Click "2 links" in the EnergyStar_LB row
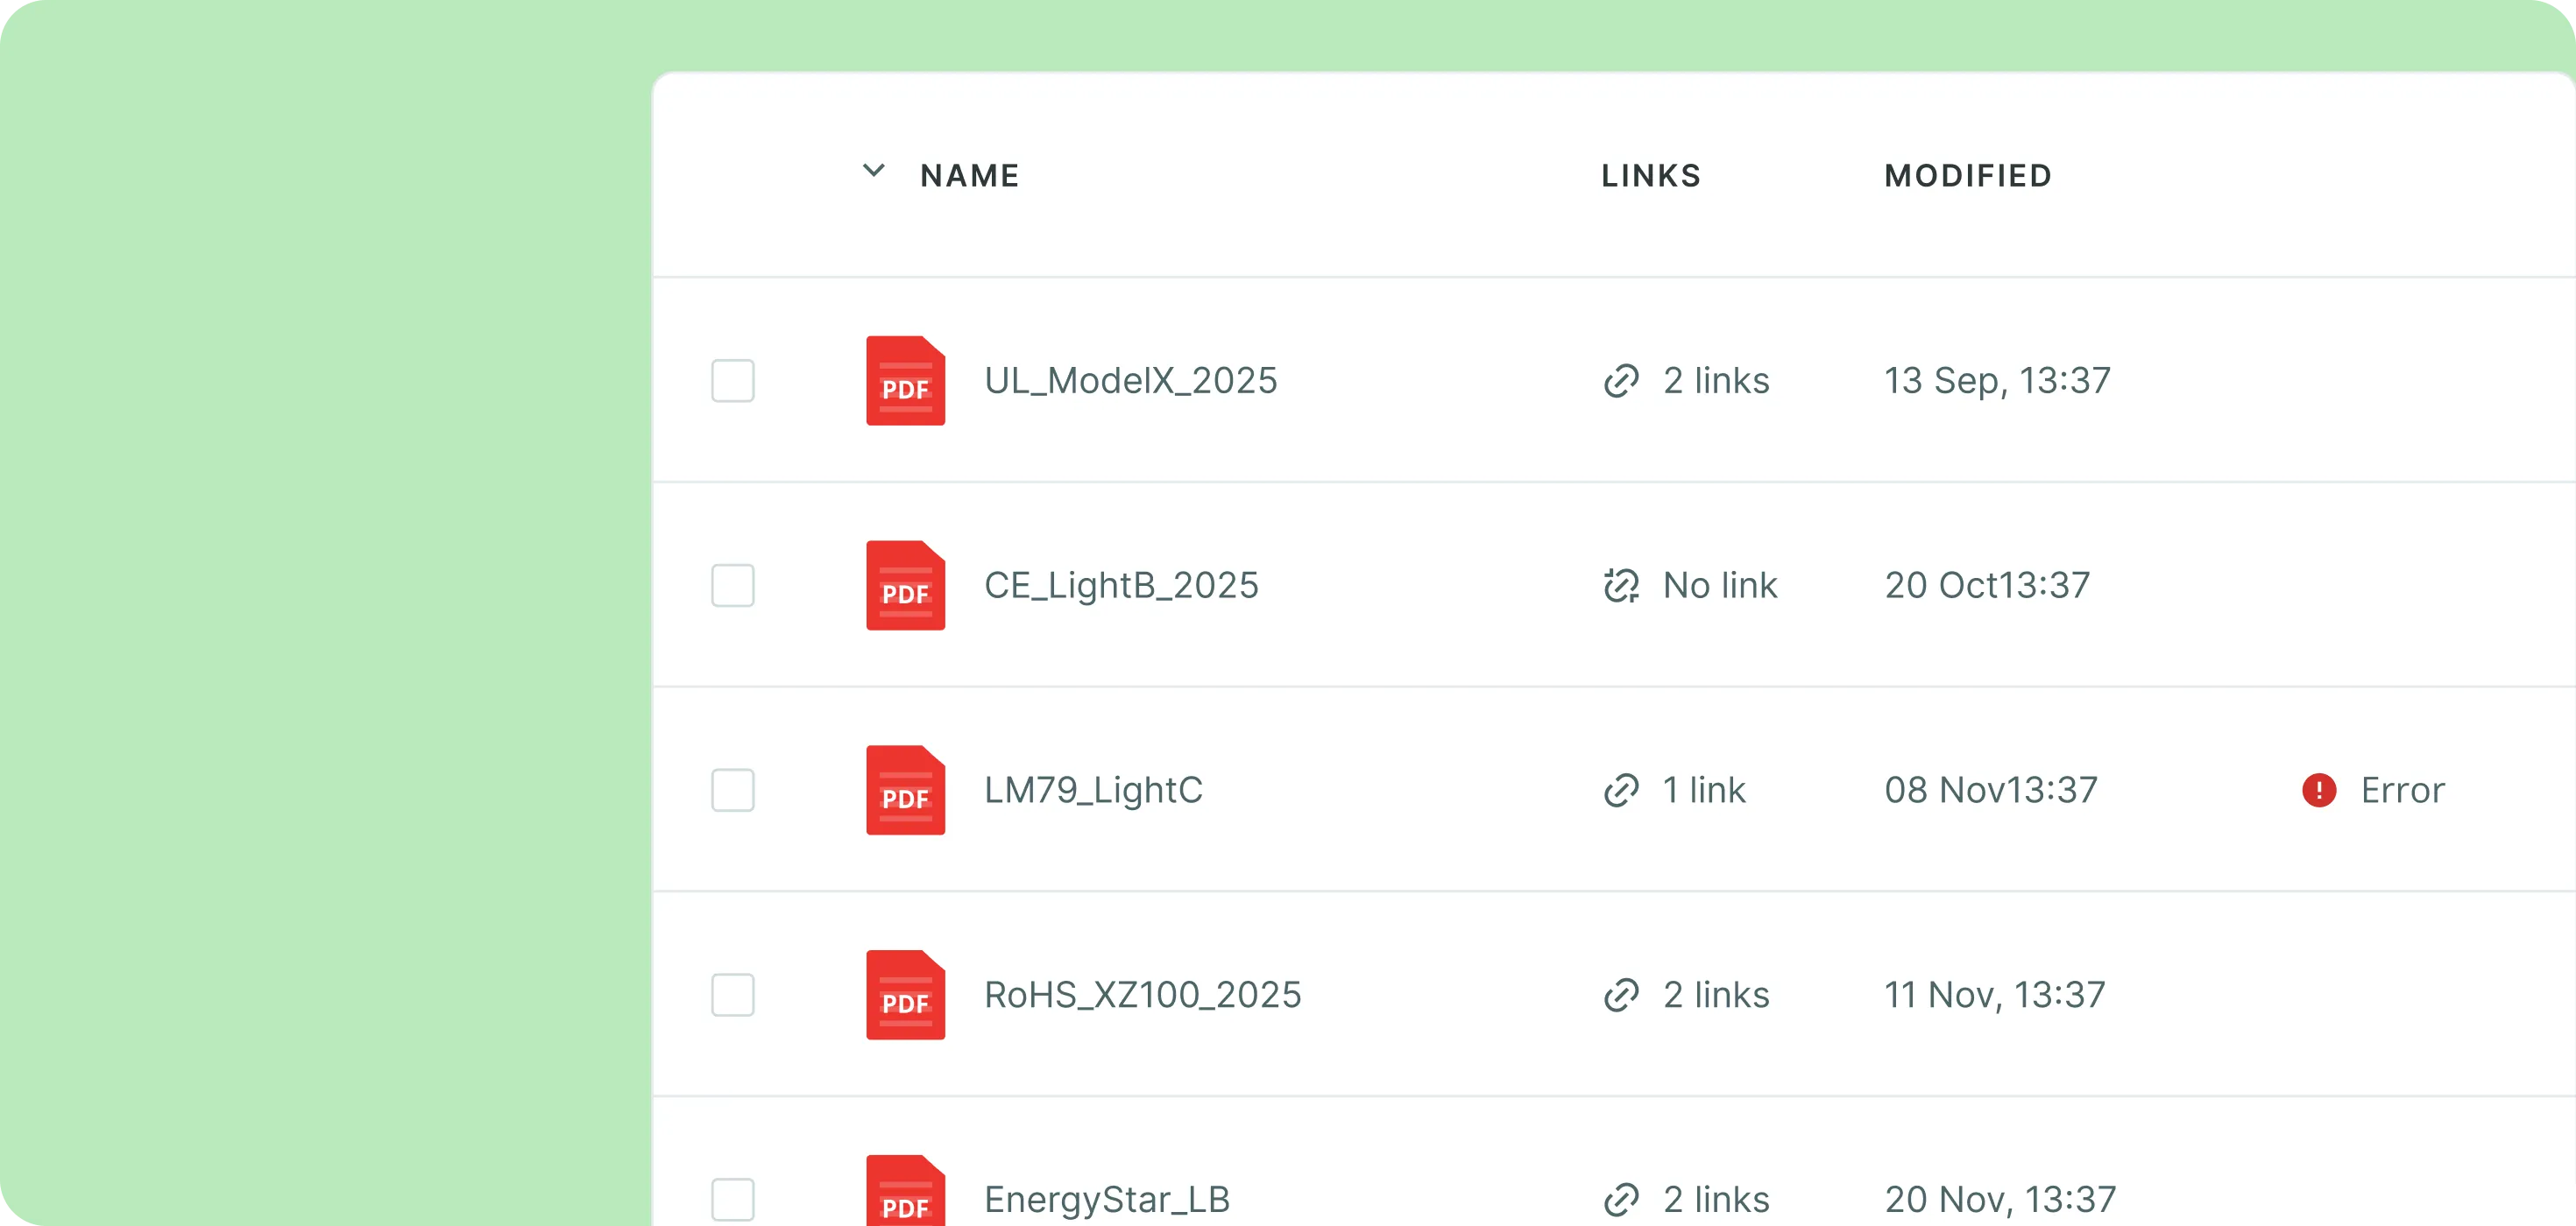This screenshot has width=2576, height=1226. 1716,1200
